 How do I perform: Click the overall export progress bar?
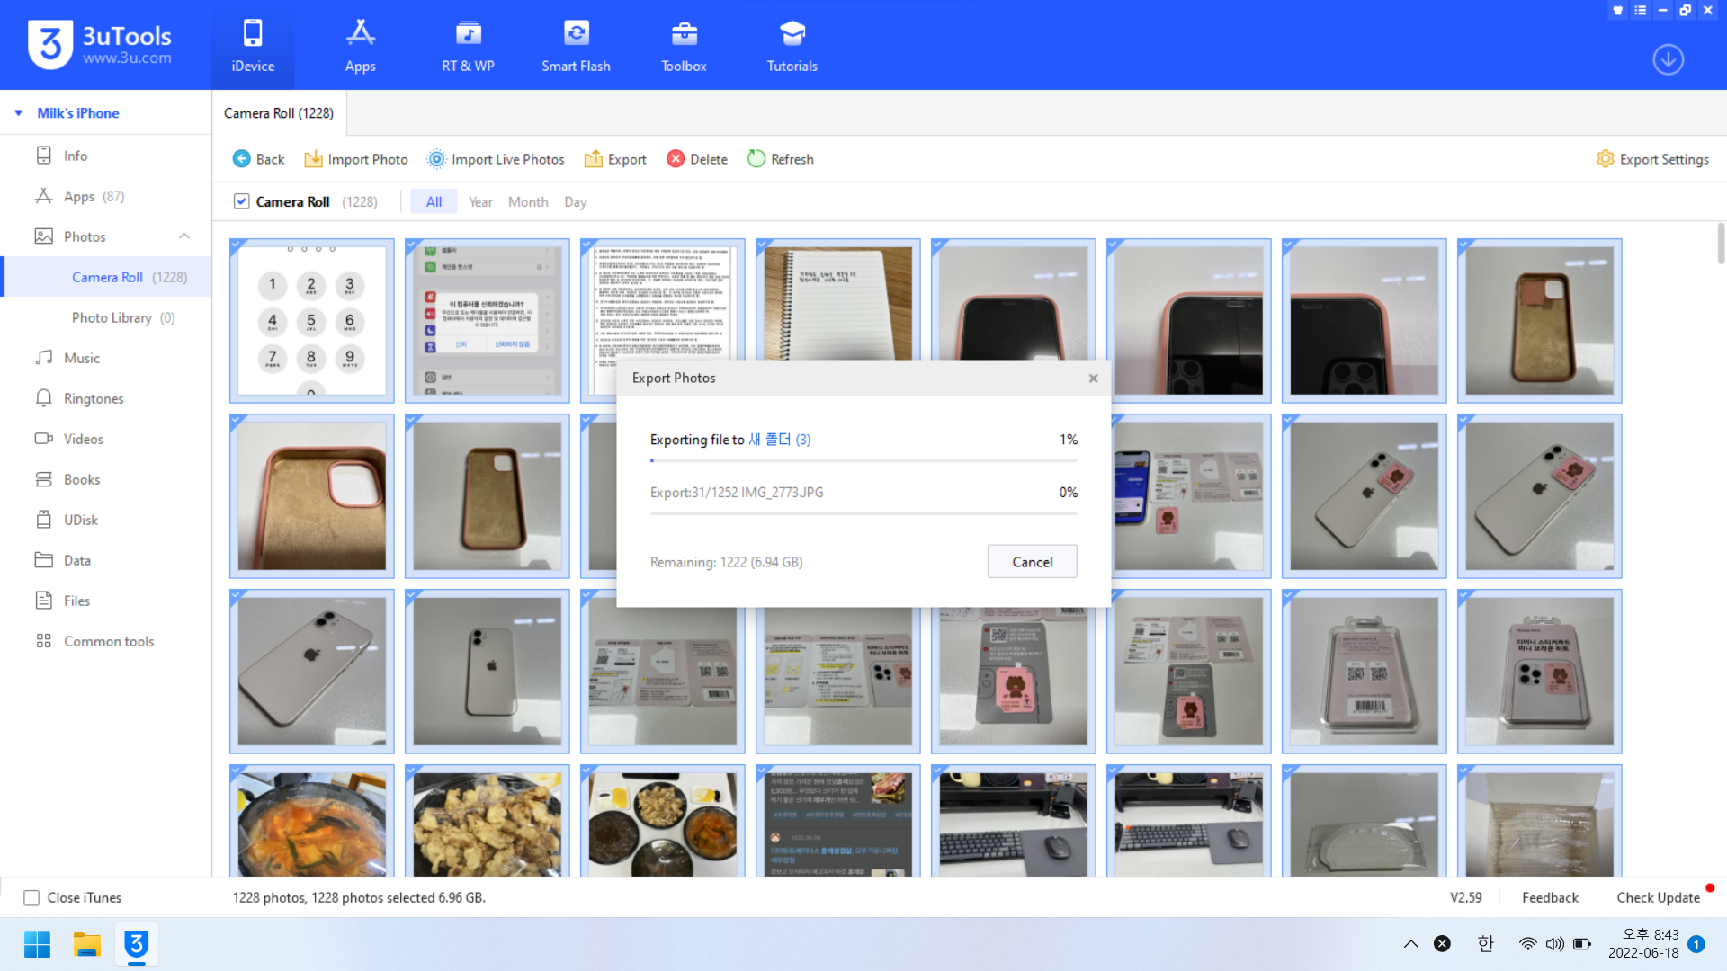863,461
